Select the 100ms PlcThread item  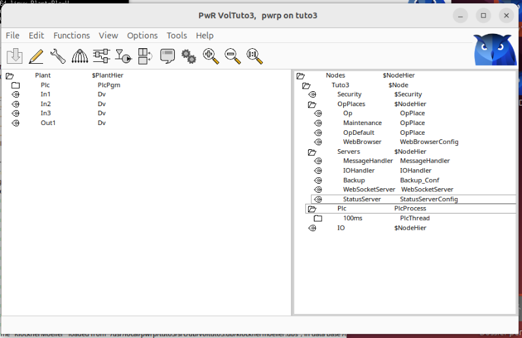(x=352, y=218)
